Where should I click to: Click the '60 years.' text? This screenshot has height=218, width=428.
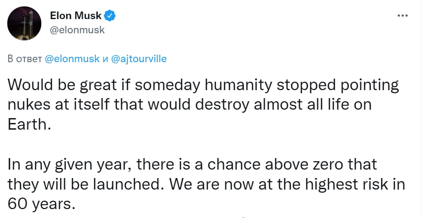(x=39, y=203)
